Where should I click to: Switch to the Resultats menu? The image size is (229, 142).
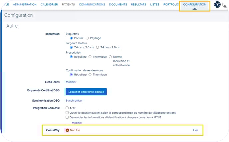click(138, 5)
